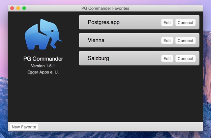Connect to the Vienna favorite
The width and height of the screenshot is (211, 138).
[x=185, y=41]
